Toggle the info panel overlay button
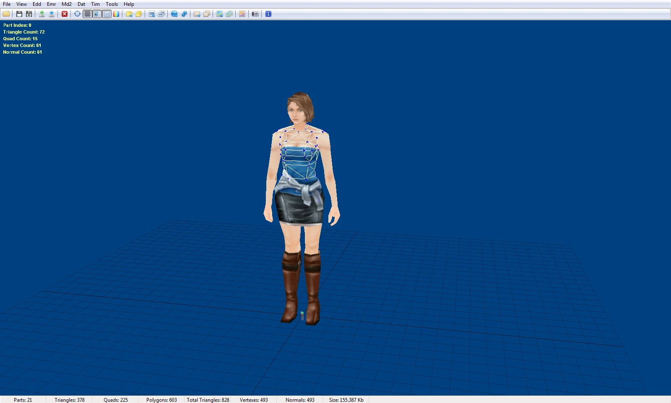 [x=97, y=14]
